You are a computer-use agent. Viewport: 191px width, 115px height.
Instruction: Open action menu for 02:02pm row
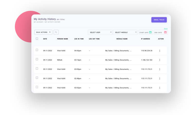(x=160, y=88)
